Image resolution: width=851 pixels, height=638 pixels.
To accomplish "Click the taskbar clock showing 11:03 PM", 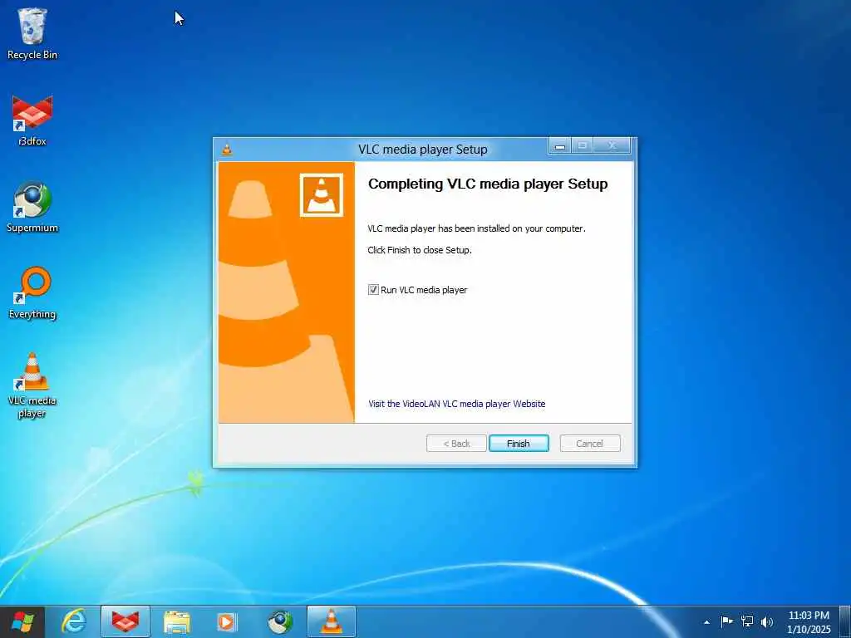I will pos(809,622).
